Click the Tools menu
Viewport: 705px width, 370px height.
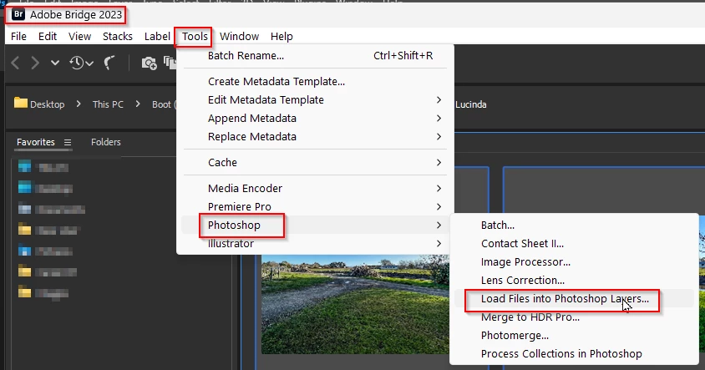(x=195, y=37)
